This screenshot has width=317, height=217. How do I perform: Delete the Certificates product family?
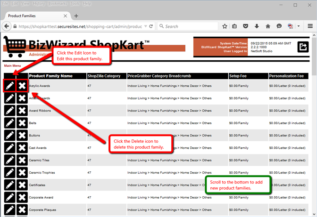point(22,185)
